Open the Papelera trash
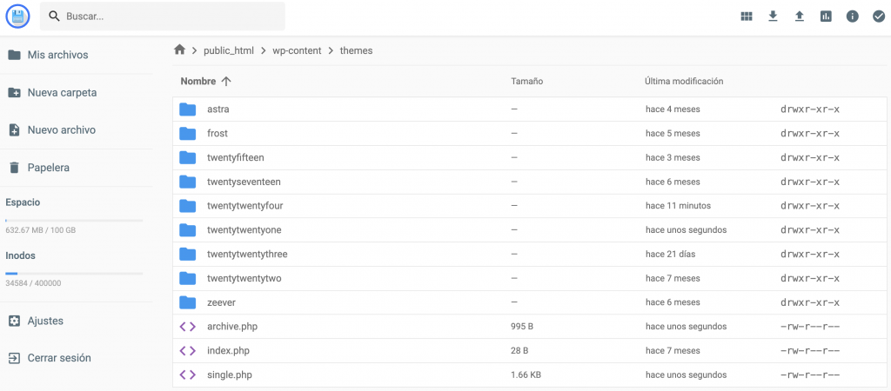This screenshot has width=891, height=391. tap(48, 168)
